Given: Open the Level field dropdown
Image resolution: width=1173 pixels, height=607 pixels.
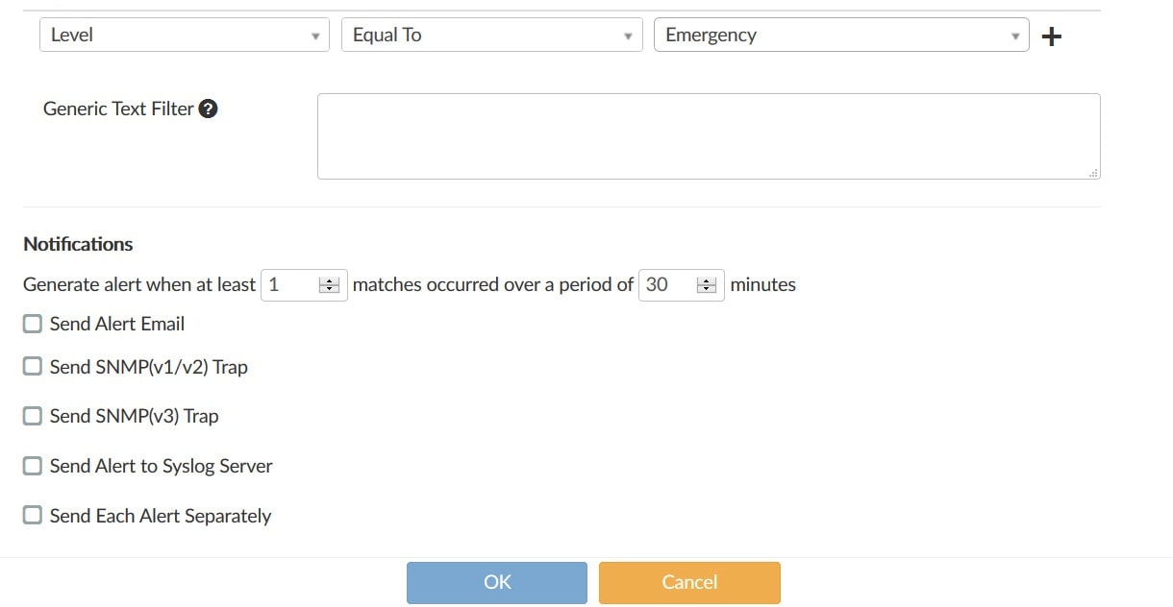Looking at the screenshot, I should (184, 36).
